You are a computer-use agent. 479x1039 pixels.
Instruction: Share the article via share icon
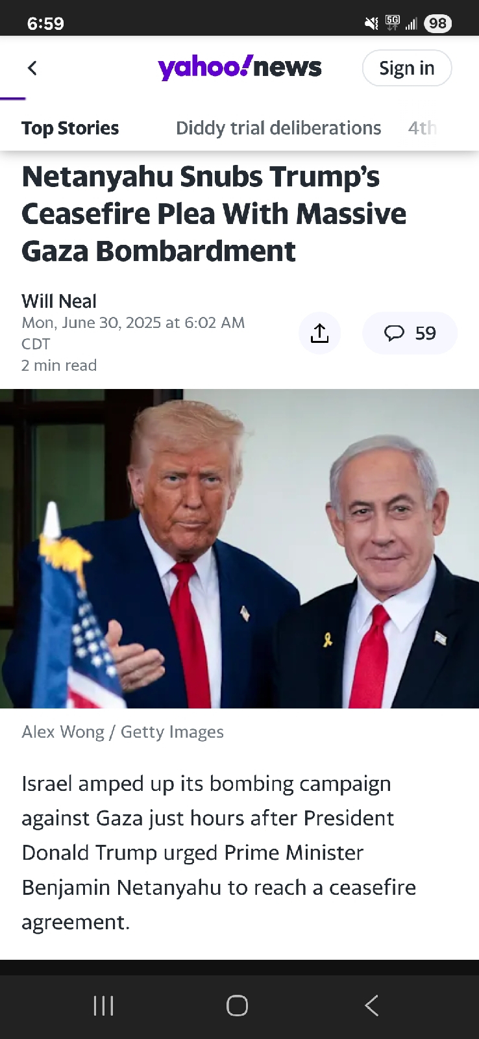tap(319, 333)
